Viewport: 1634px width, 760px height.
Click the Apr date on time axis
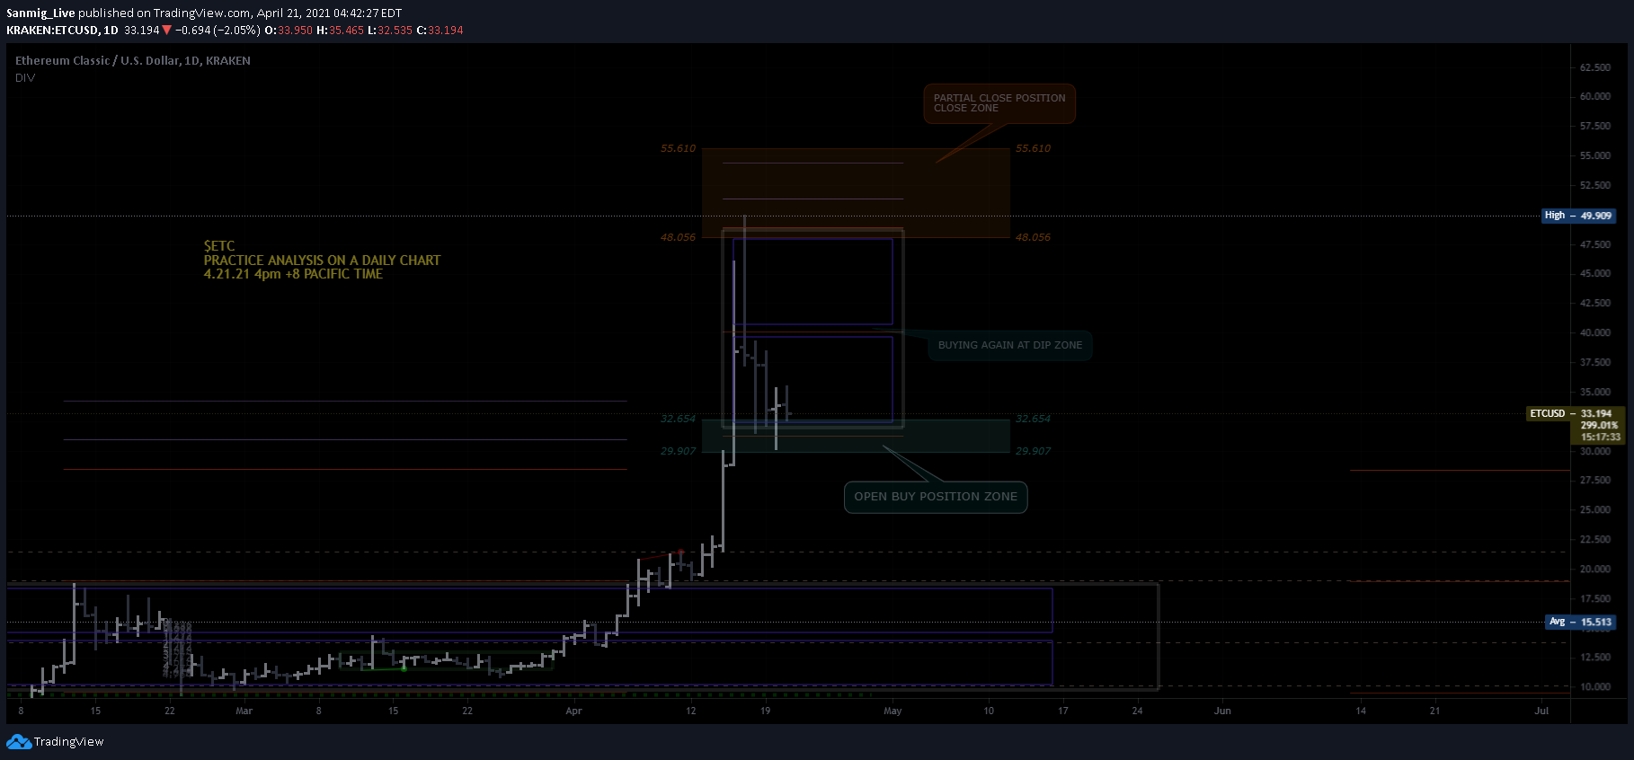pos(573,711)
